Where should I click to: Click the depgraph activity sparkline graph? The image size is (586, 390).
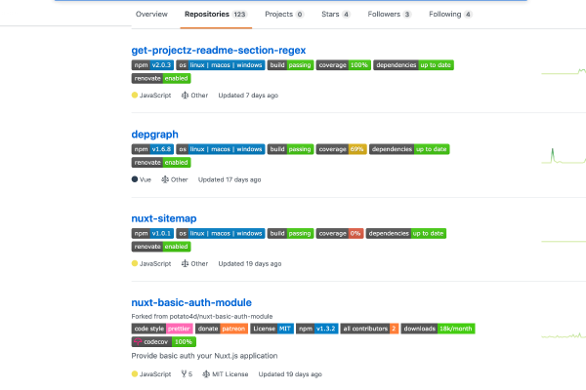tap(564, 156)
